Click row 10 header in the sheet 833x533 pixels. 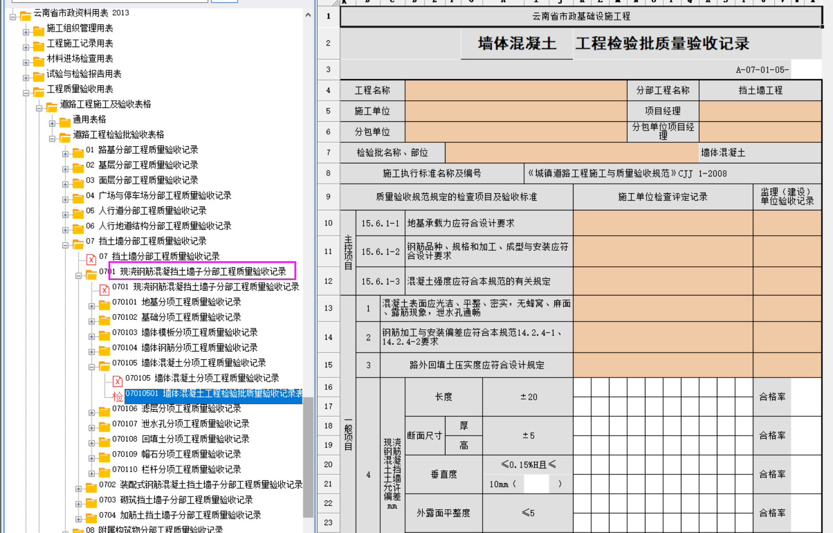pyautogui.click(x=328, y=223)
